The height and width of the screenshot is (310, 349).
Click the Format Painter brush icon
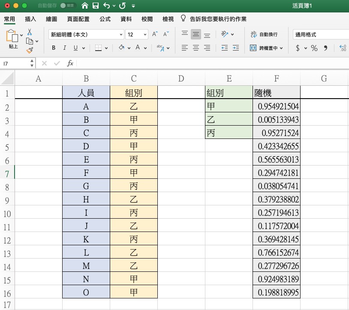pos(30,50)
